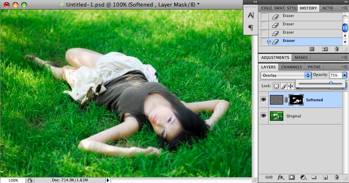The width and height of the screenshot is (349, 183).
Task: Toggle lock position icon
Action: tap(290, 86)
